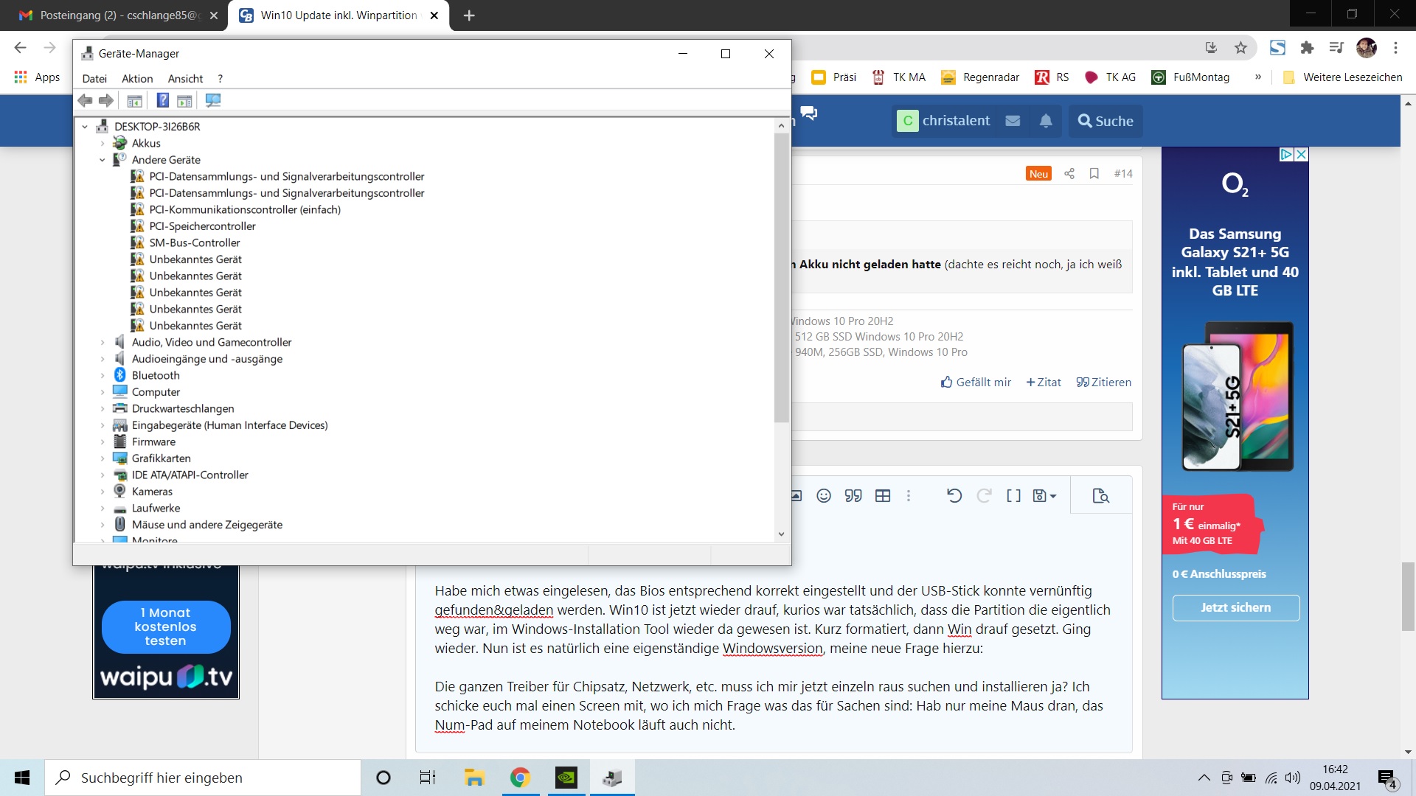
Task: Open the Aktion menu
Action: (x=137, y=78)
